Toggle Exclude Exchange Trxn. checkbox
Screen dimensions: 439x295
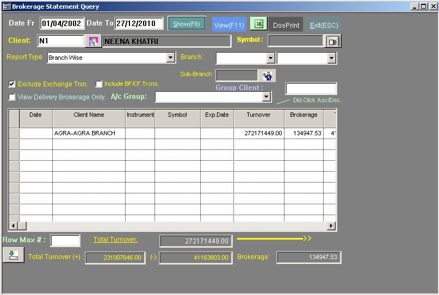[12, 84]
